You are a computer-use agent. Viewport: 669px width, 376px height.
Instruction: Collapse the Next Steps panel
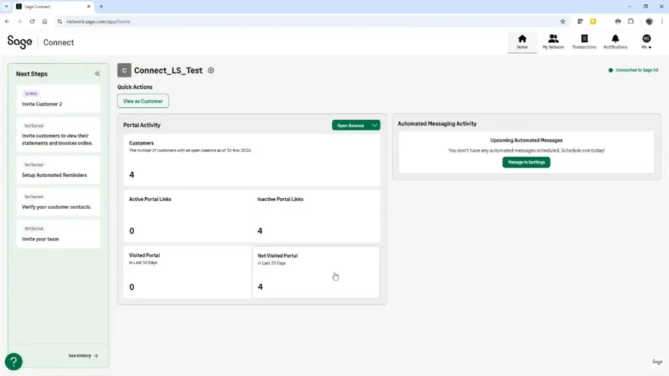click(97, 74)
